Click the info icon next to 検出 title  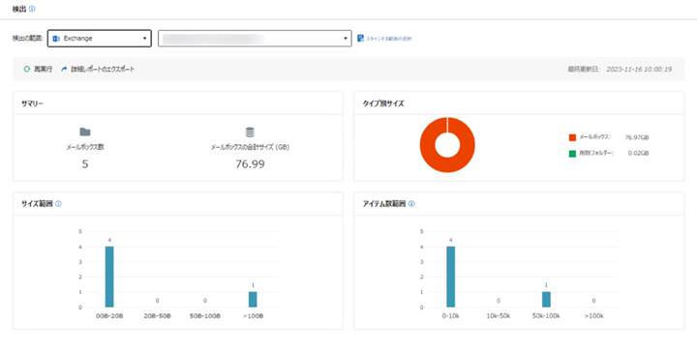(32, 9)
